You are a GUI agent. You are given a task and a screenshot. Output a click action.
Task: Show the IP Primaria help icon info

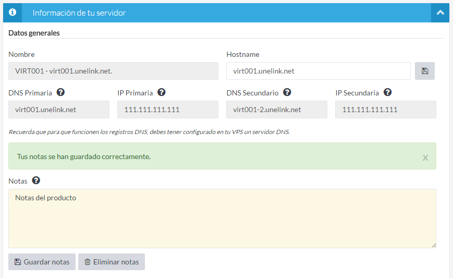pyautogui.click(x=161, y=92)
